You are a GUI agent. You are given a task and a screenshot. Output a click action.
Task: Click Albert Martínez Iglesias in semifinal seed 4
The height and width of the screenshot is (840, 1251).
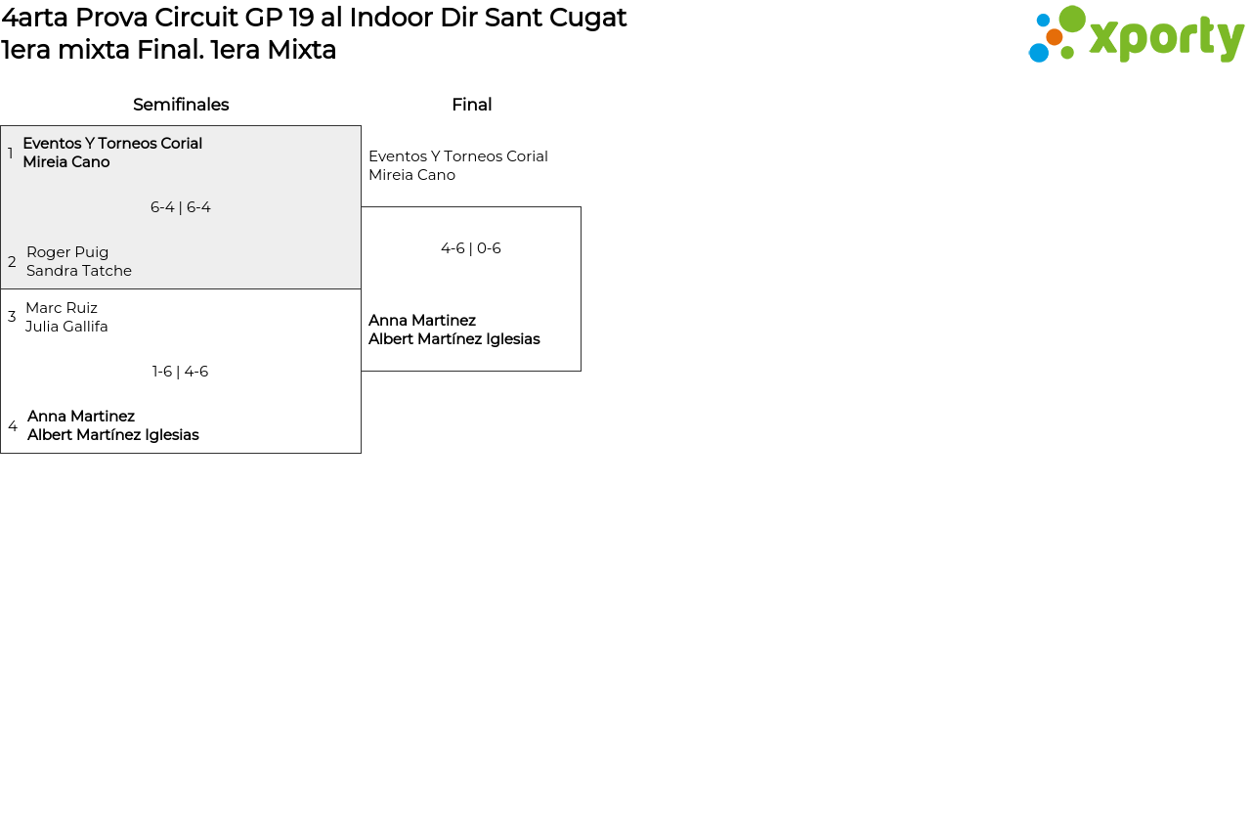113,435
